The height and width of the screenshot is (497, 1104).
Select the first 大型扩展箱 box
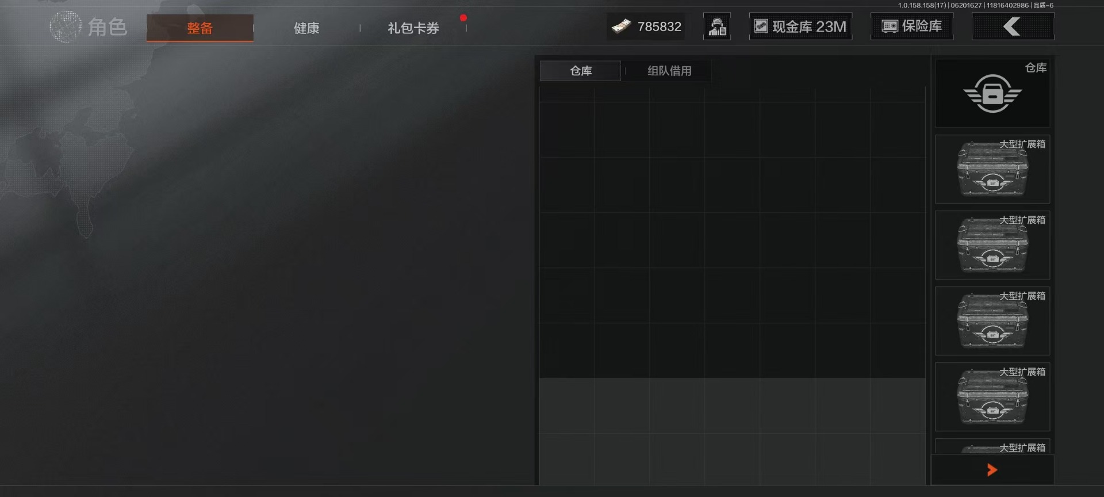(x=992, y=169)
